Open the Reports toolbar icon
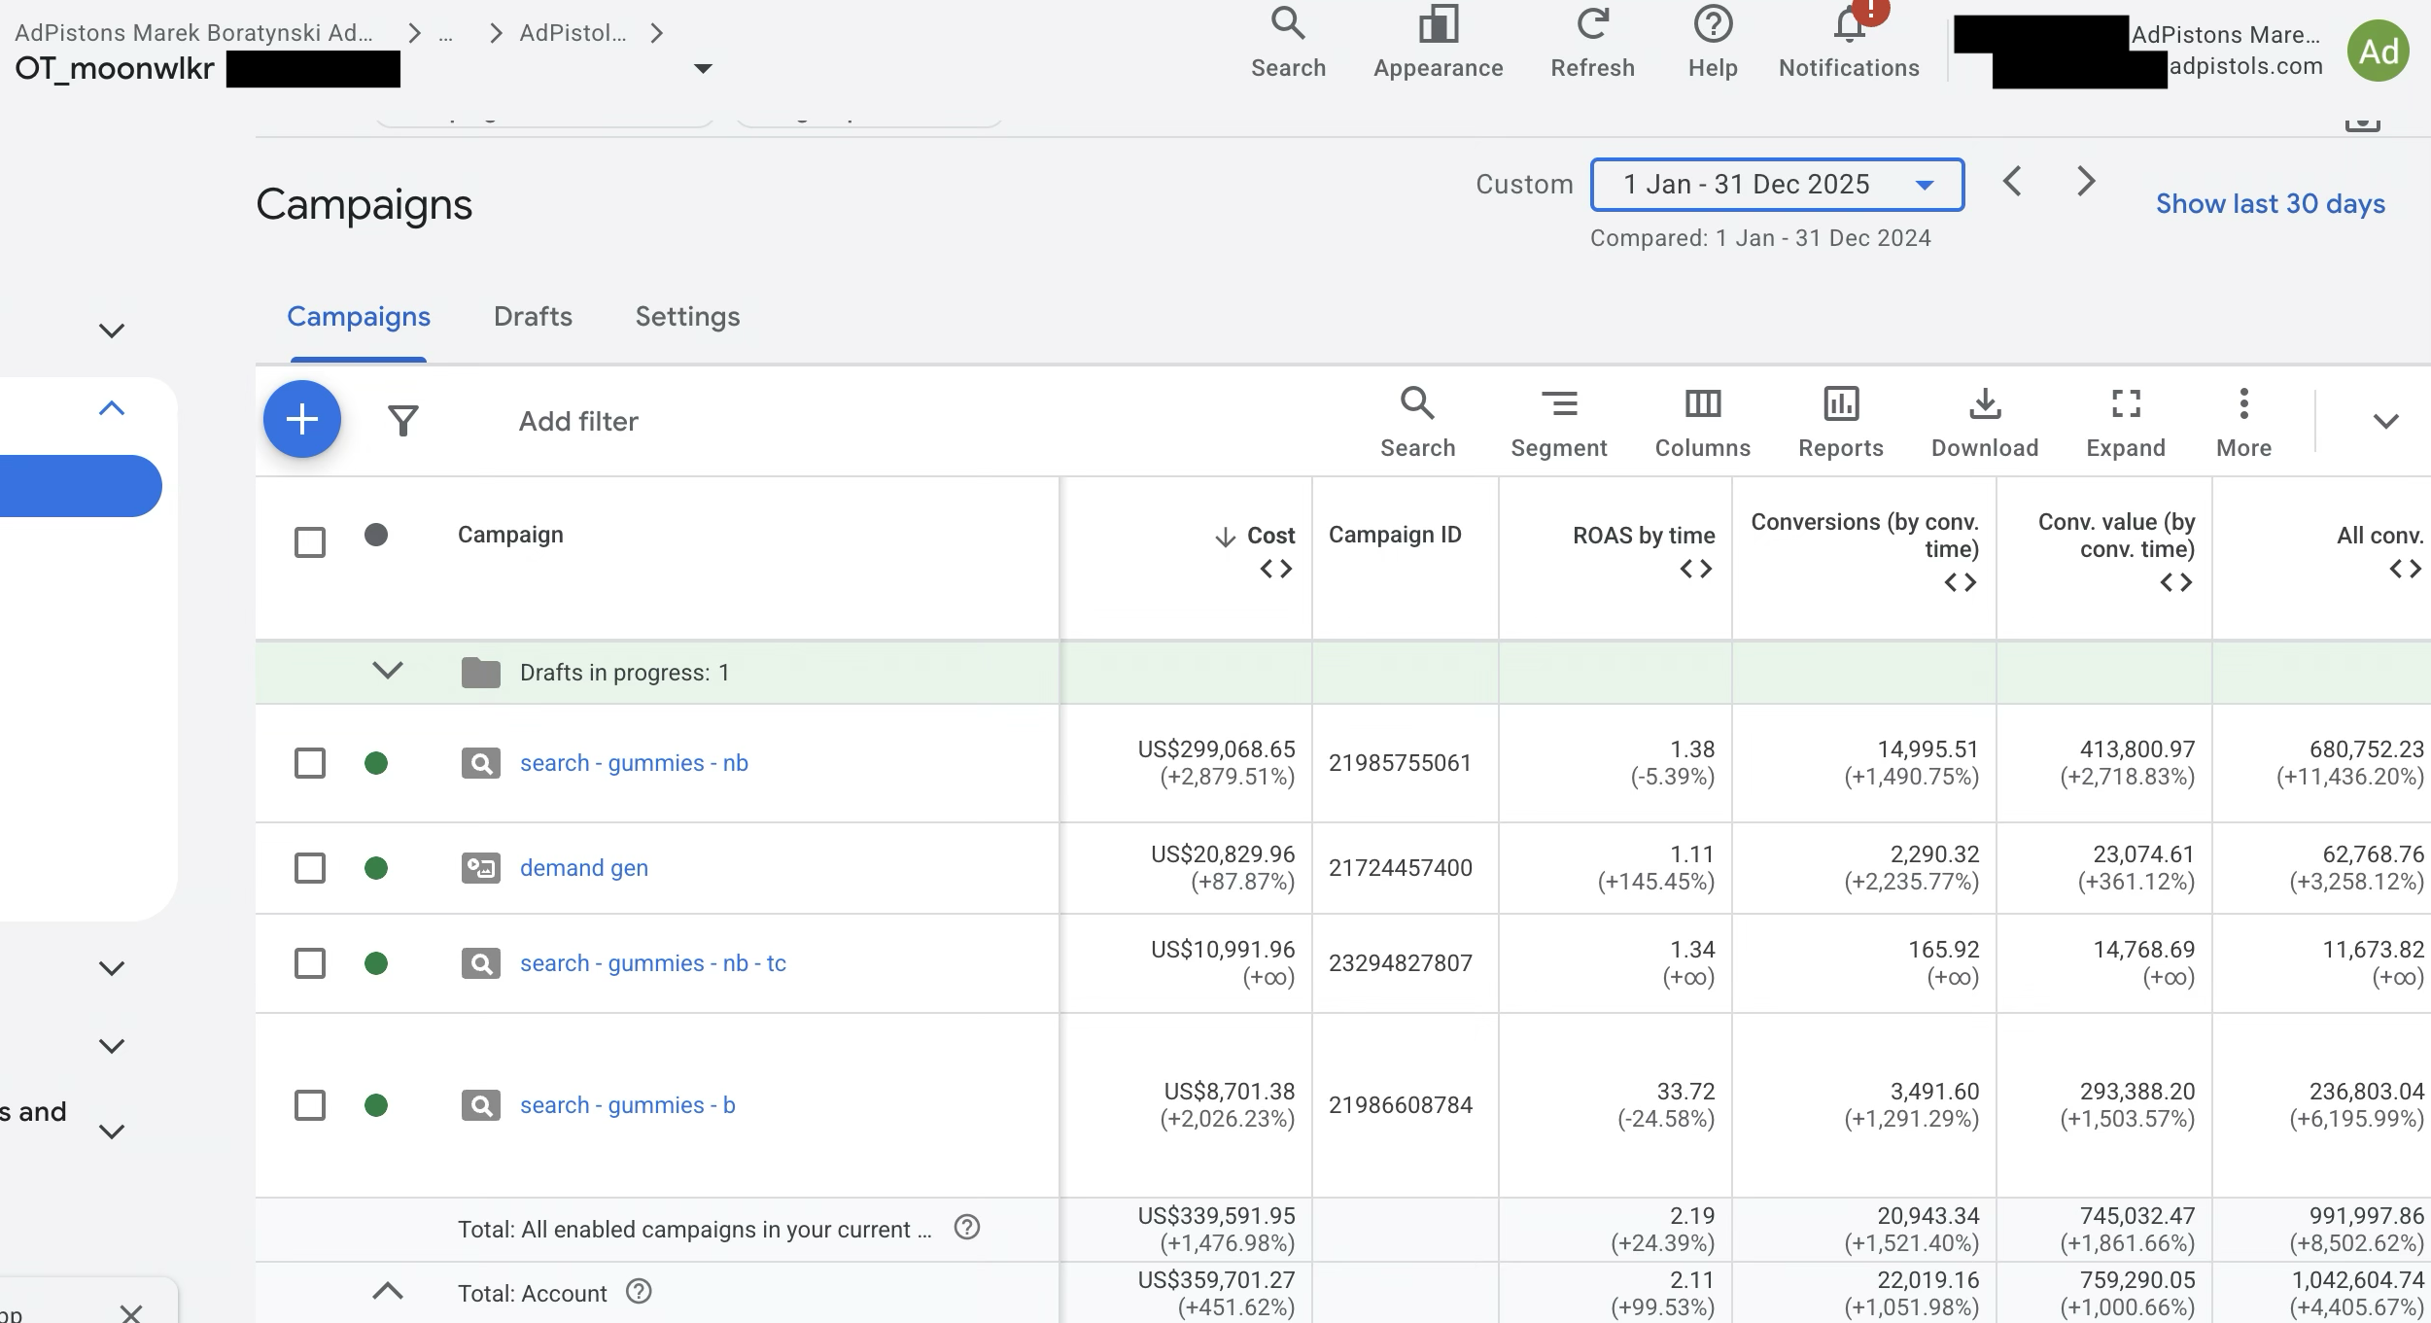Image resolution: width=2431 pixels, height=1323 pixels. [1841, 402]
